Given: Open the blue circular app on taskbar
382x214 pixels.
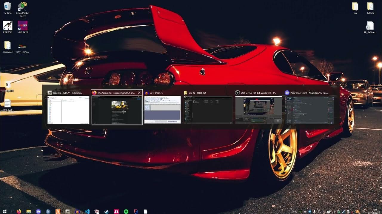Looking at the screenshot, I should pos(48,211).
